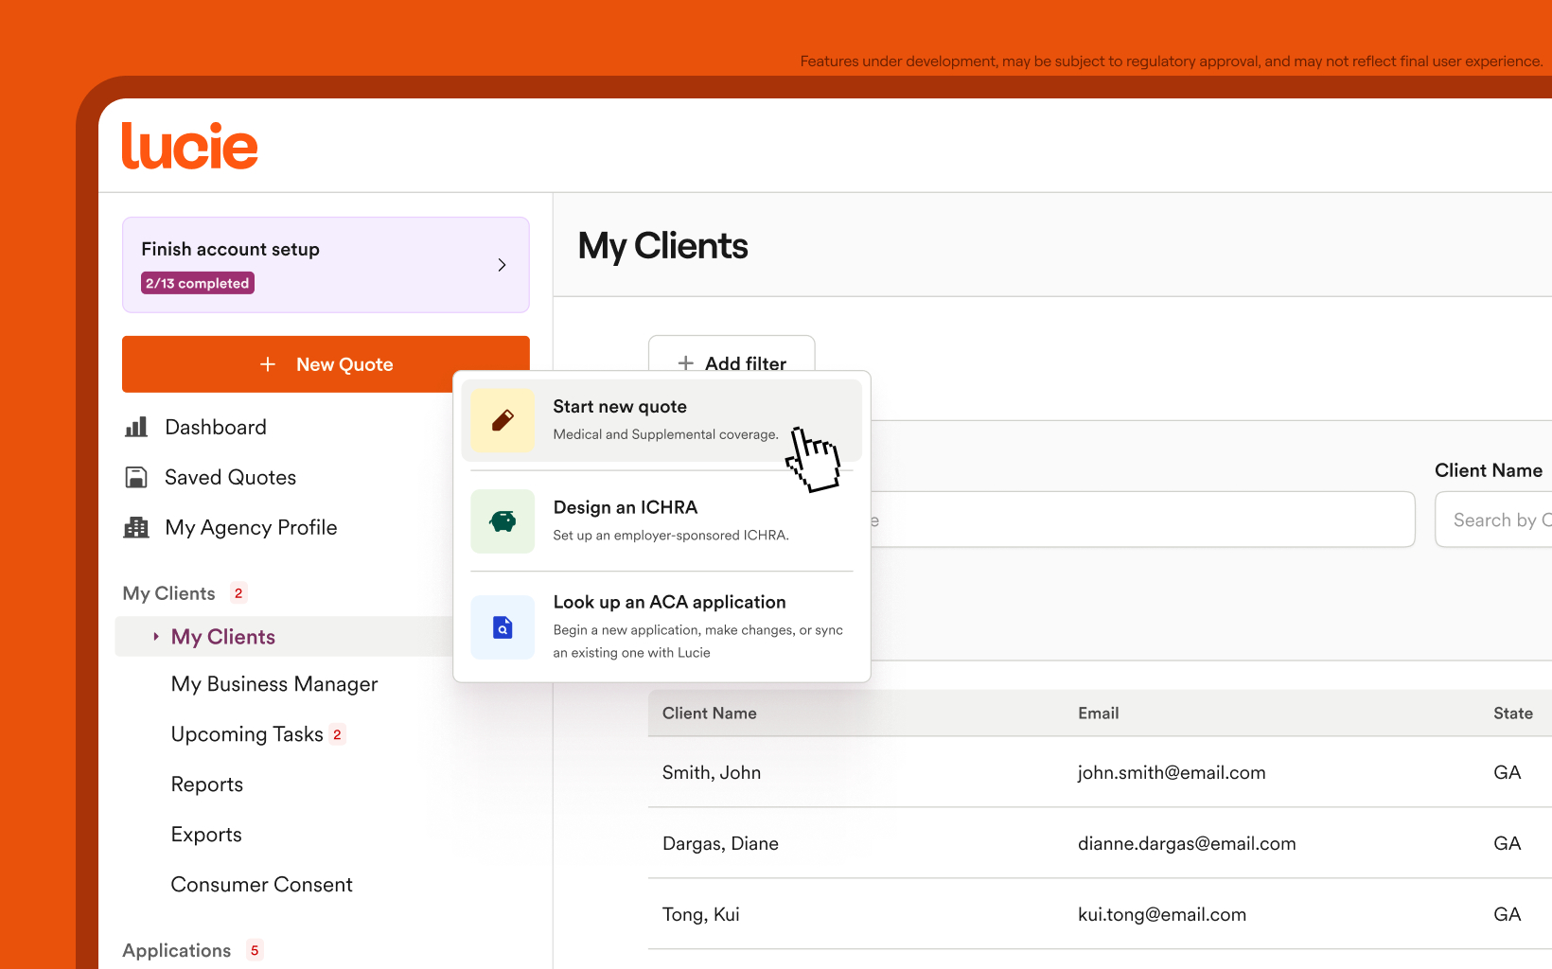Open Consumer Consent page
This screenshot has height=969, width=1552.
(x=261, y=885)
